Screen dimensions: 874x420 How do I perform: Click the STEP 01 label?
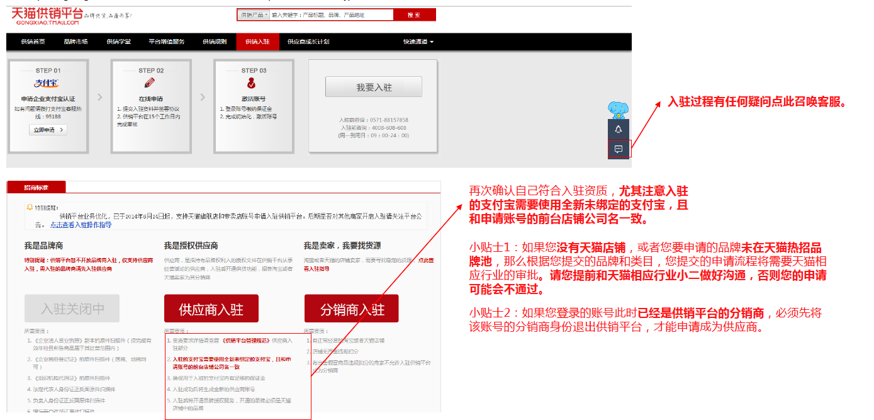(48, 71)
